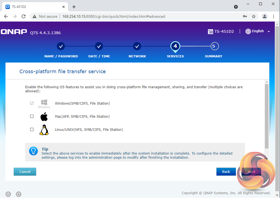Go forward in the browser
Image resolution: width=280 pixels, height=198 pixels.
pyautogui.click(x=15, y=17)
